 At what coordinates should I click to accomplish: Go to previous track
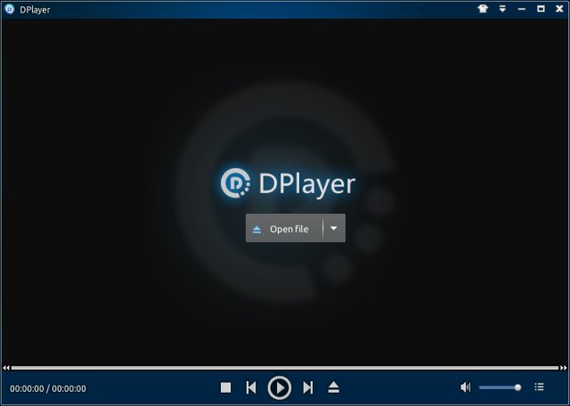pyautogui.click(x=251, y=387)
